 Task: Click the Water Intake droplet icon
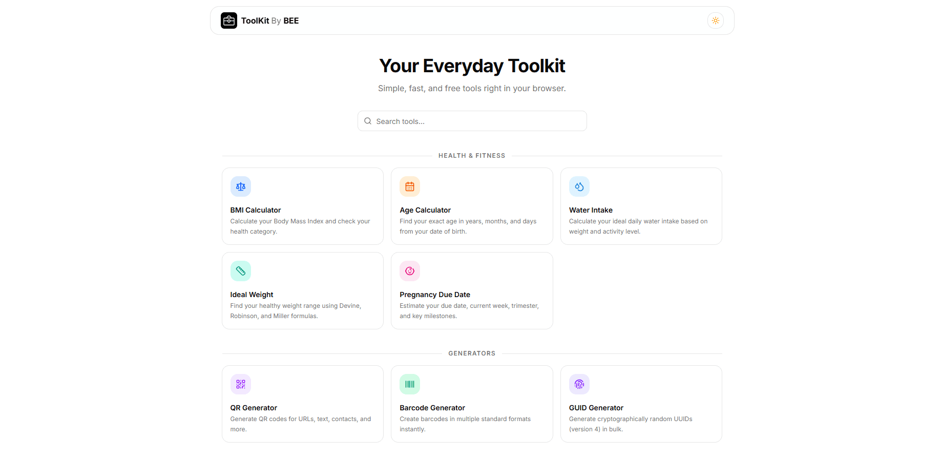pyautogui.click(x=579, y=186)
